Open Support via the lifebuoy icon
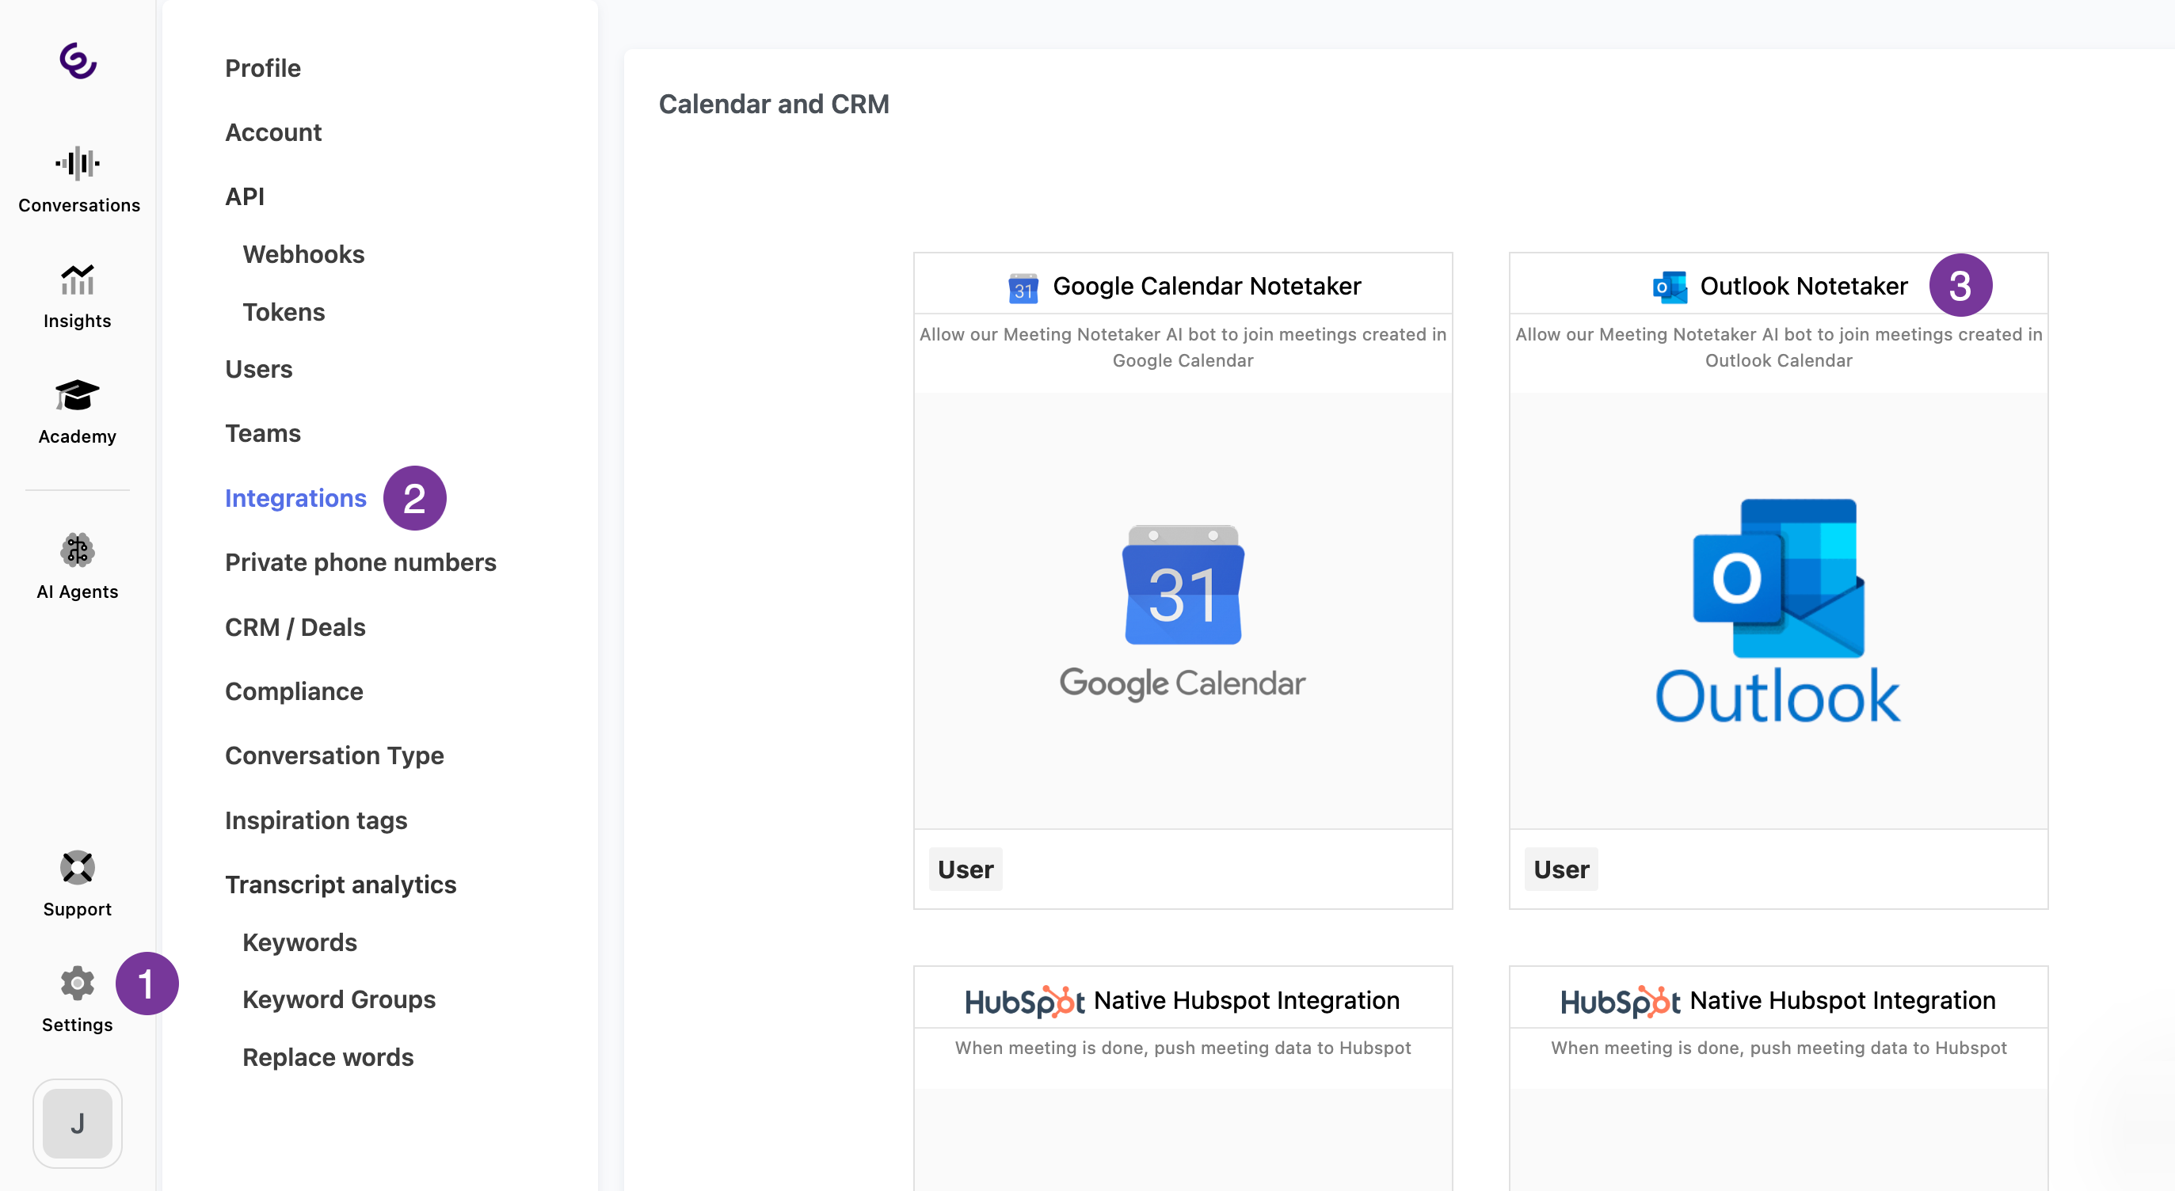The height and width of the screenshot is (1191, 2175). click(78, 868)
